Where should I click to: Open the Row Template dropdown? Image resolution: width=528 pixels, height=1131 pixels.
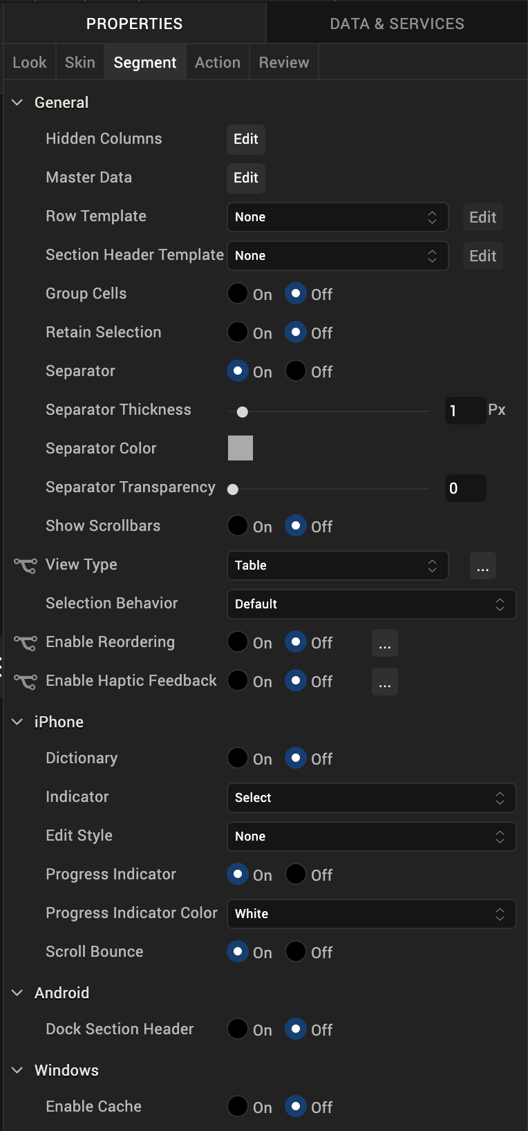(337, 217)
